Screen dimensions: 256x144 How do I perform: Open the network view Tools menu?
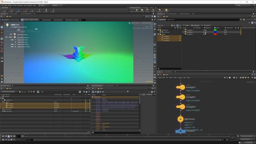pyautogui.click(x=175, y=78)
